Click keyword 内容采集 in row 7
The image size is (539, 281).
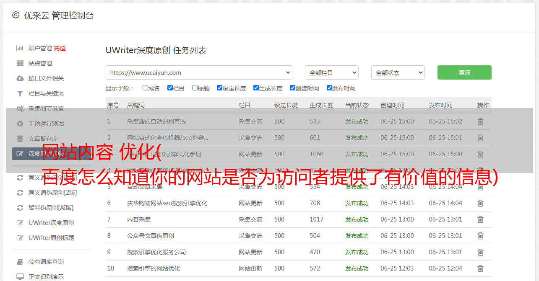(x=139, y=219)
